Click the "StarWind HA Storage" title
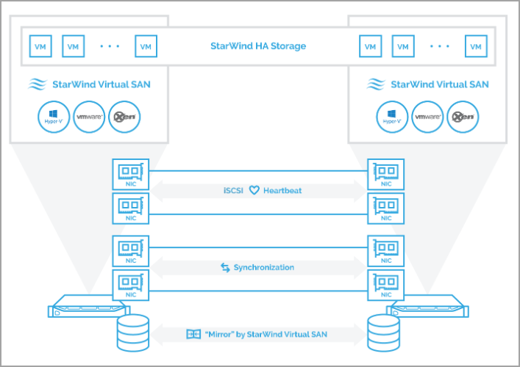The image size is (520, 367). [258, 46]
